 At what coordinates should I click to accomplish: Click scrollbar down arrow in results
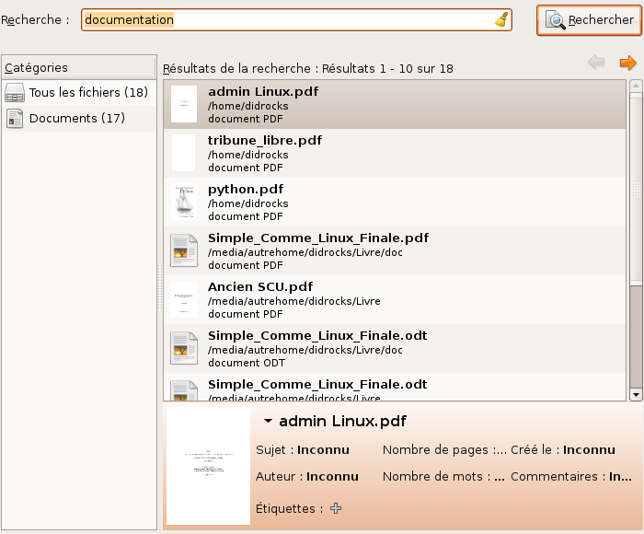click(x=636, y=393)
